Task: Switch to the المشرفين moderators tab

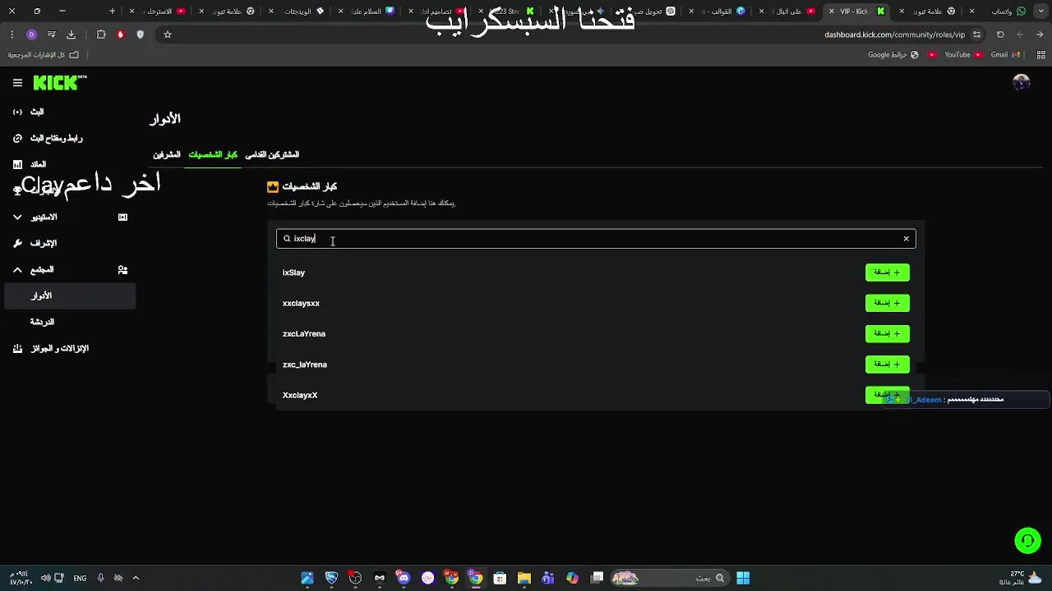Action: coord(167,155)
